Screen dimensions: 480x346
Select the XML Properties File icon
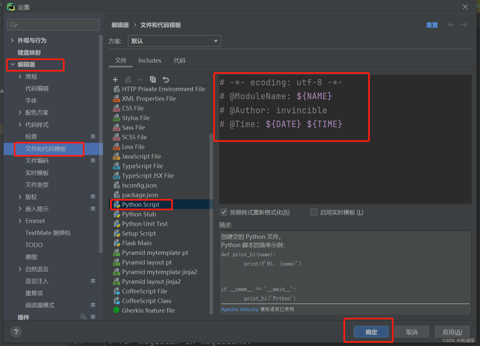tap(117, 99)
